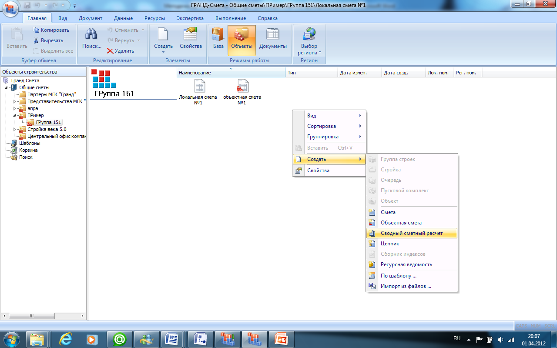Click the Вставить paste icon in ribbon
The width and height of the screenshot is (557, 348).
(17, 38)
